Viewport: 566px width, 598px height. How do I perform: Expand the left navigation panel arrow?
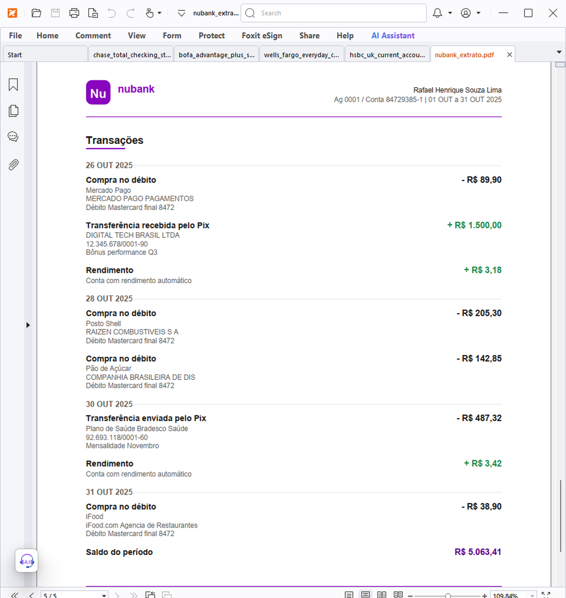[28, 325]
